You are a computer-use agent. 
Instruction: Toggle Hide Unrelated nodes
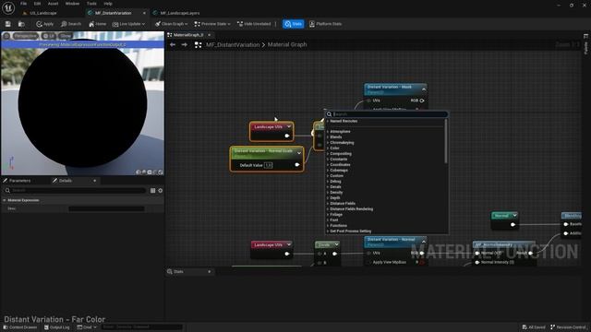(x=254, y=24)
